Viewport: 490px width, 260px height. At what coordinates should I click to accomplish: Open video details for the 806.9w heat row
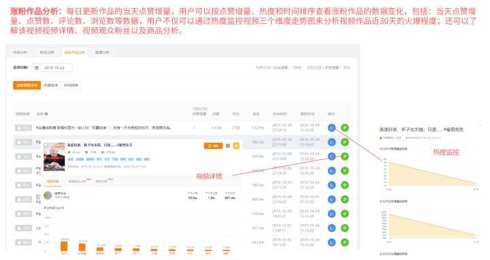point(344,199)
